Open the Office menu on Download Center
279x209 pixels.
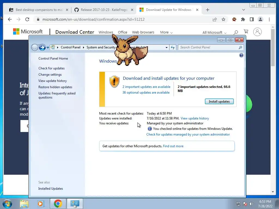123,32
